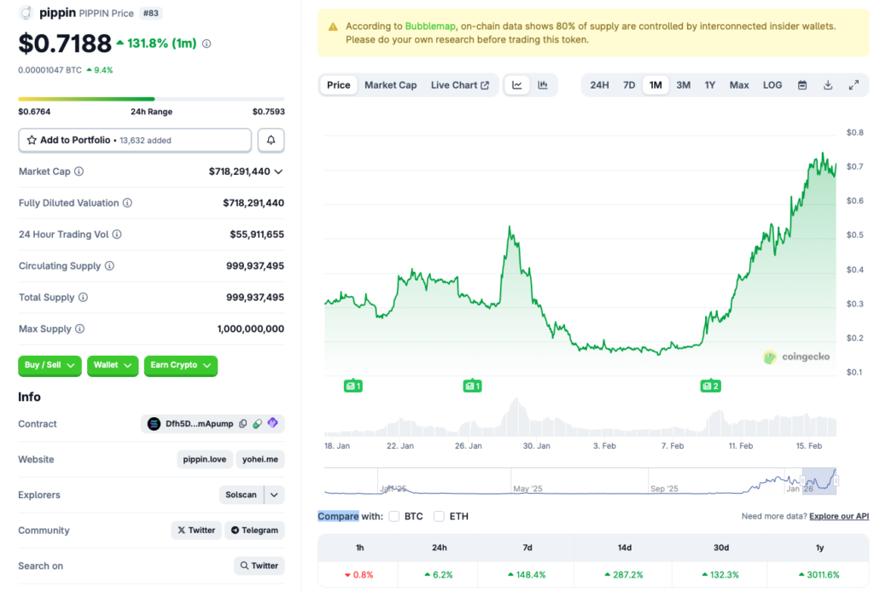Switch to the Market Cap tab
This screenshot has height=592, width=874.
(390, 84)
